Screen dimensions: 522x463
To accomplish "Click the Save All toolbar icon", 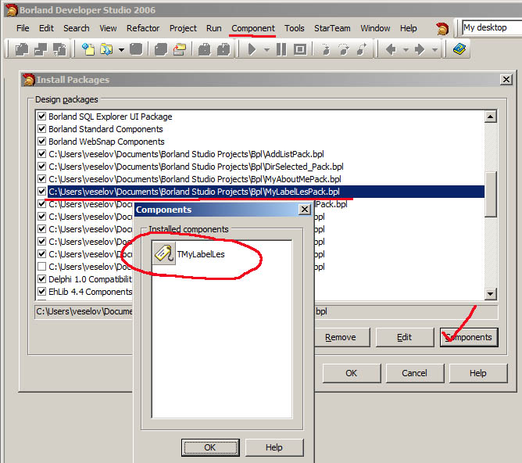I will [161, 49].
